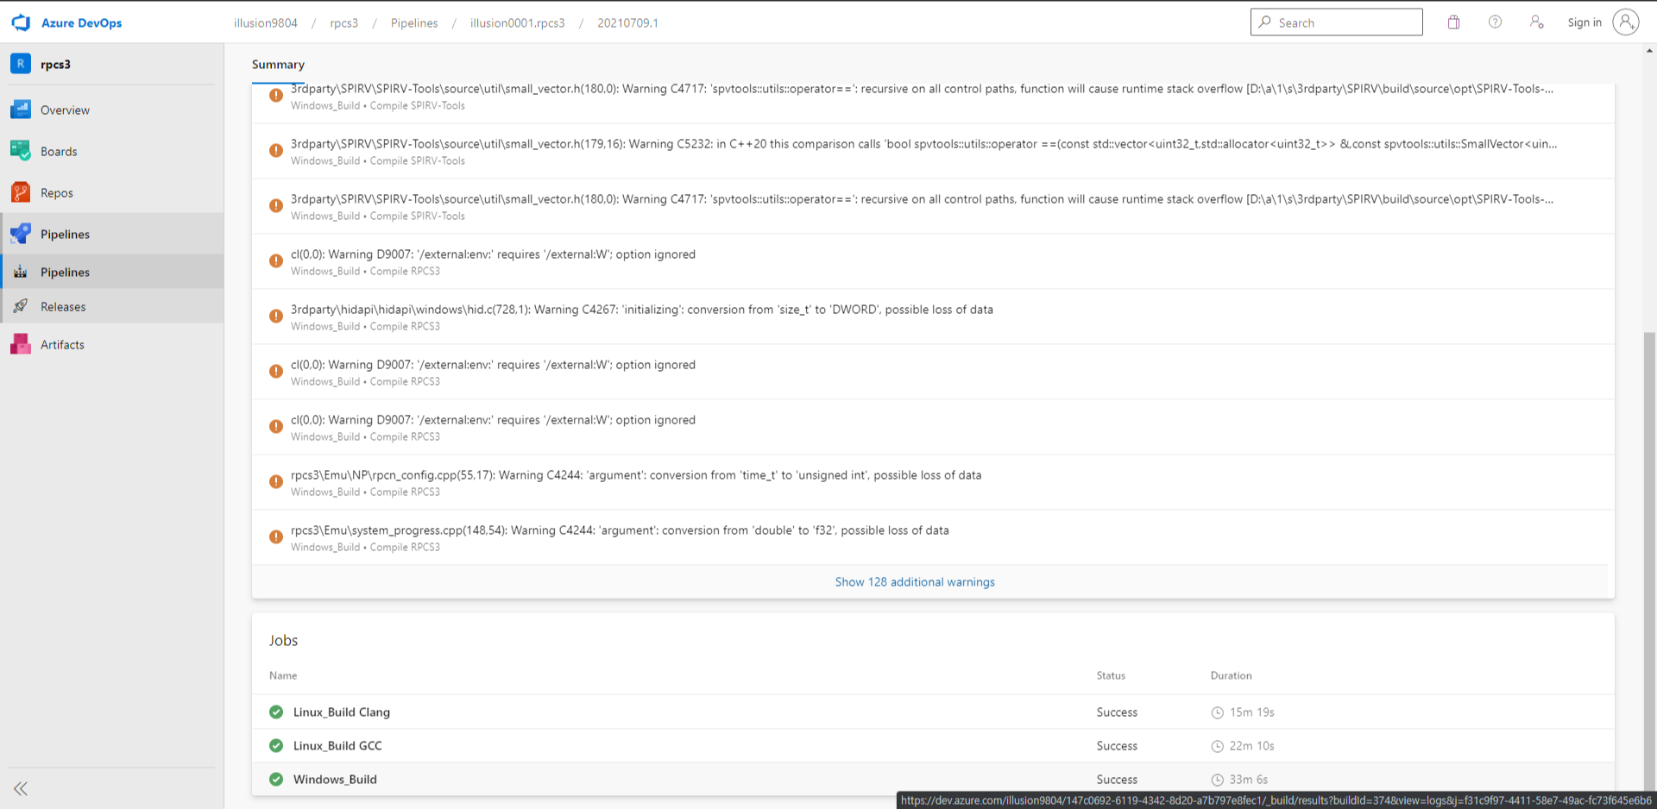Viewport: 1657px width, 809px height.
Task: Click clock icon beside 22m 10s duration
Action: click(x=1218, y=746)
